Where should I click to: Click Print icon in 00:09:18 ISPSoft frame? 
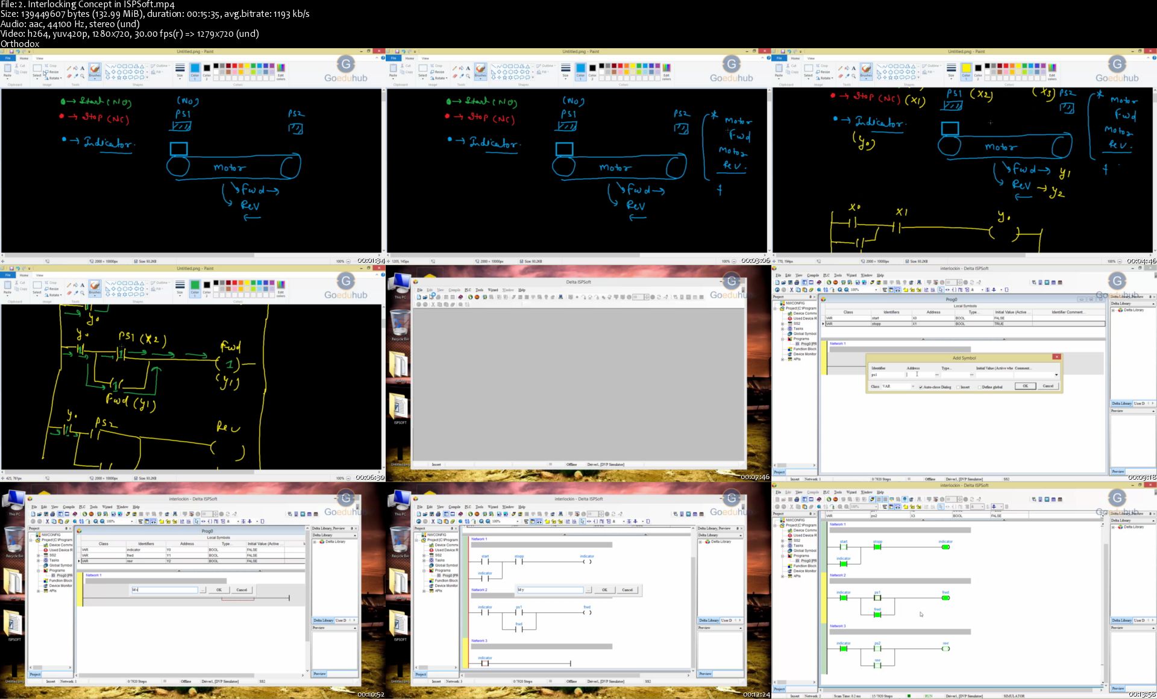click(x=797, y=282)
